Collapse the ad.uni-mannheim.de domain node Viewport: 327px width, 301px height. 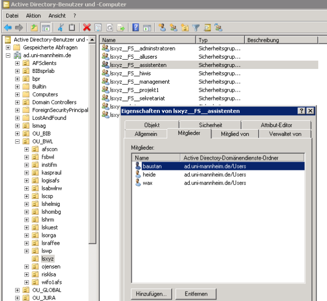point(8,56)
